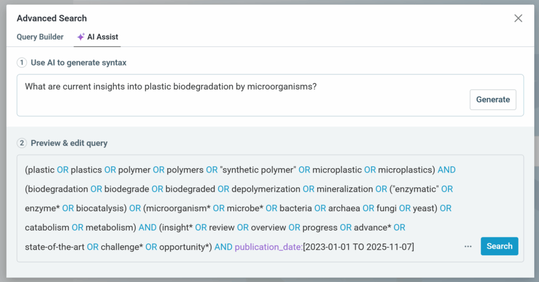Click the state-of-the-art term in query
Image resolution: width=539 pixels, height=282 pixels.
pos(55,246)
